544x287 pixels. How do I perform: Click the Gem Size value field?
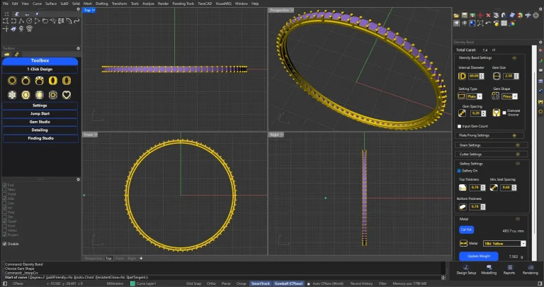(x=508, y=76)
